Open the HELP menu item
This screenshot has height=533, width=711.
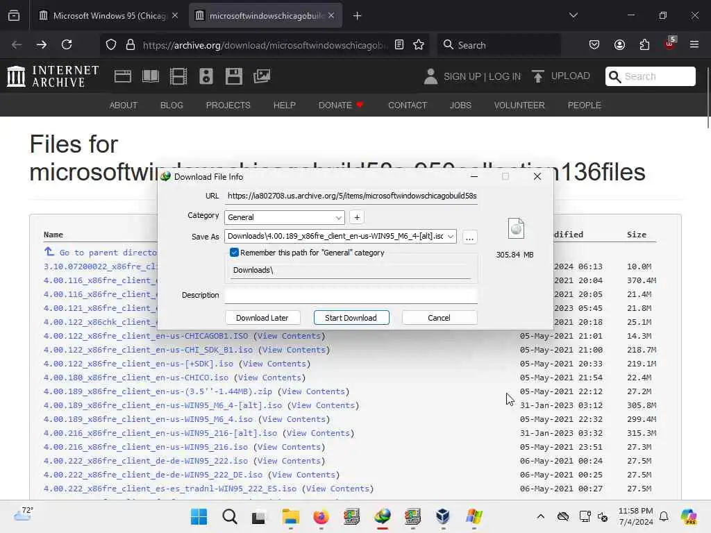284,105
